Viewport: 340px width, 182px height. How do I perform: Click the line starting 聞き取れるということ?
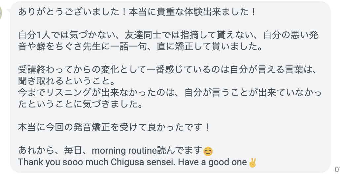66,81
